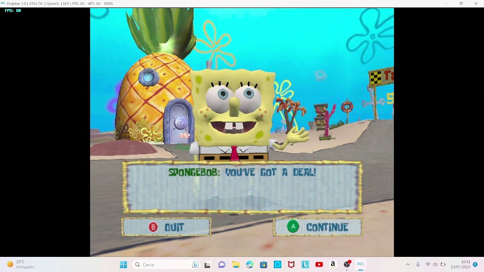484x272 pixels.
Task: Open Bing chat icon in search box
Action: [x=195, y=264]
